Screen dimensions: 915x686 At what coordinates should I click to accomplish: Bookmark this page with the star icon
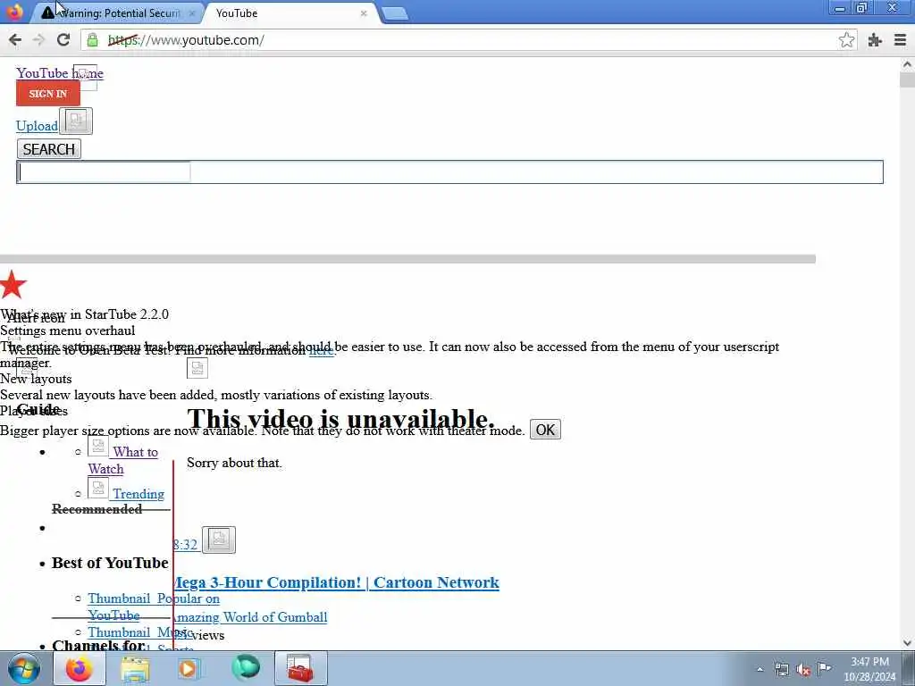pyautogui.click(x=846, y=39)
